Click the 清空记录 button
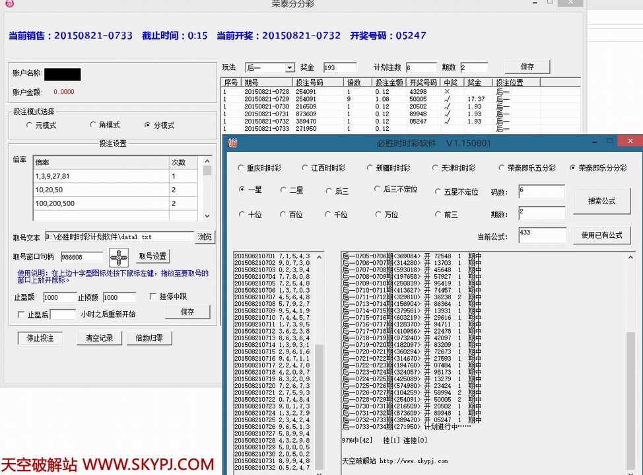The height and width of the screenshot is (475, 643). point(99,338)
